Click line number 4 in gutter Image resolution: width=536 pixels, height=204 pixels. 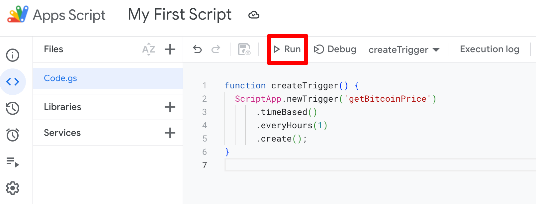(x=205, y=125)
